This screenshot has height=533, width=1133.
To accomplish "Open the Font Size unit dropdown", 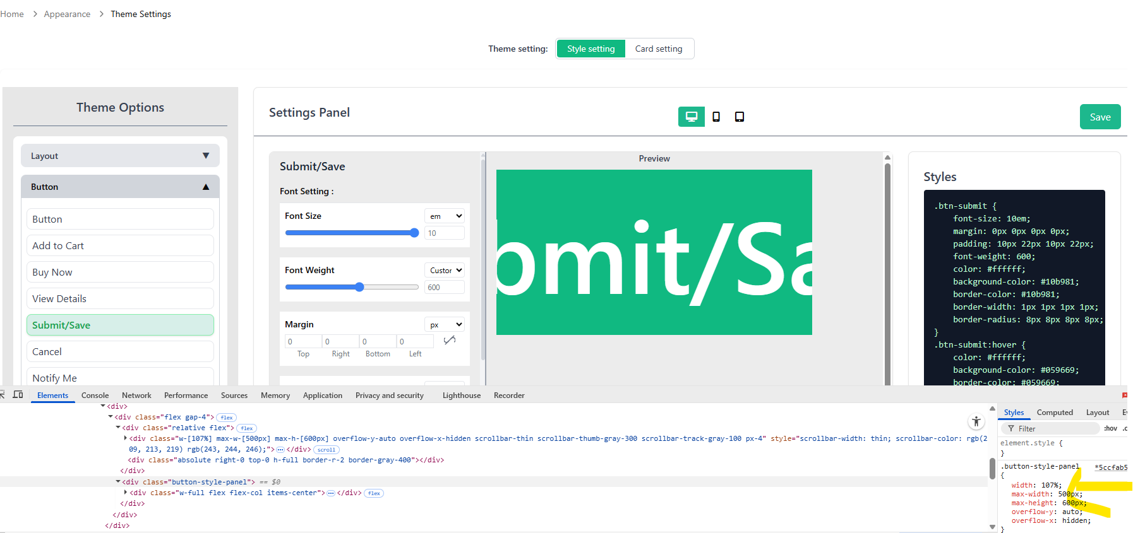I will click(445, 216).
